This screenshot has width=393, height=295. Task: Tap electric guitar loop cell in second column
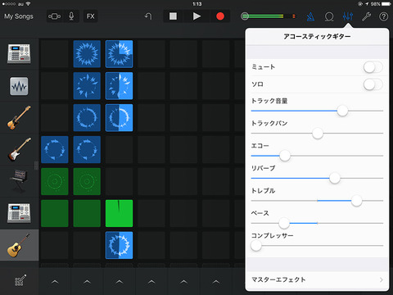[87, 150]
